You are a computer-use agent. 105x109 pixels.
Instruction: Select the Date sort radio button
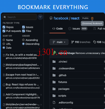(4, 48)
